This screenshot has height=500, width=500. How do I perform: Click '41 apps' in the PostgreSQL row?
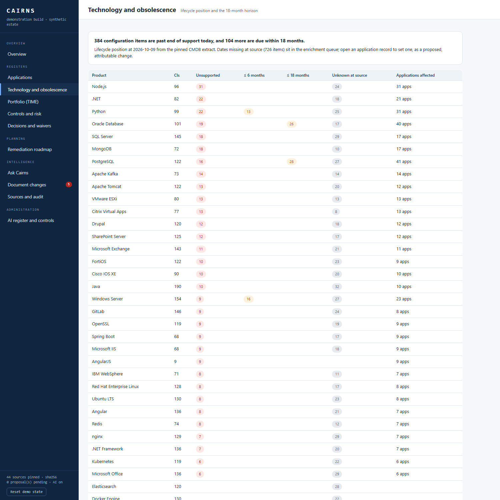pyautogui.click(x=404, y=162)
